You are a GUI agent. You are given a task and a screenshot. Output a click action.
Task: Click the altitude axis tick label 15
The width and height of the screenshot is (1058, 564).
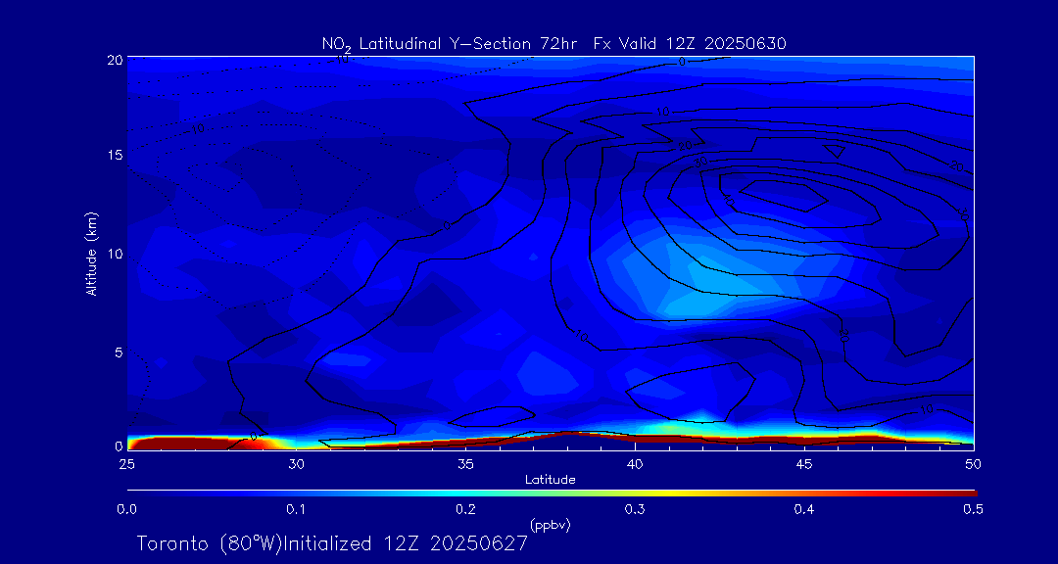[114, 155]
